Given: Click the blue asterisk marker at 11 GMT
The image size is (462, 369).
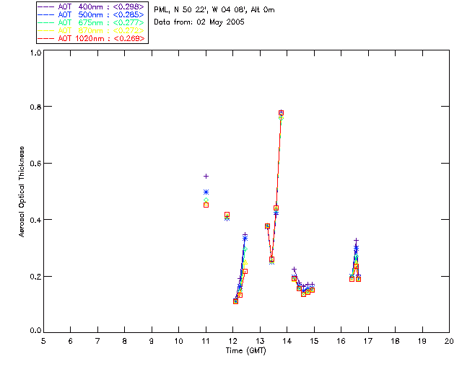Looking at the screenshot, I should 206,192.
